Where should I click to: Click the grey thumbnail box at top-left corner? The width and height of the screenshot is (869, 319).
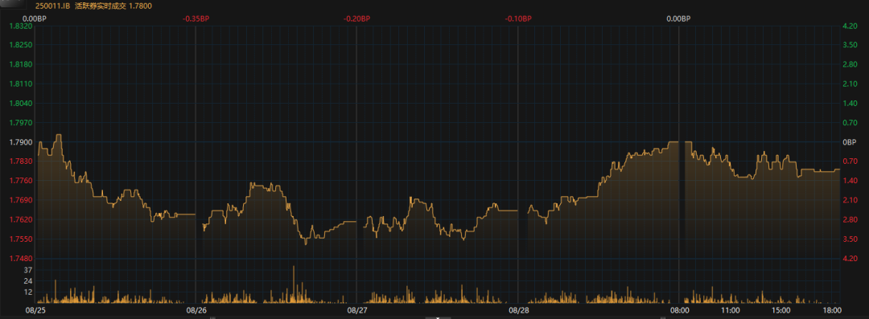pyautogui.click(x=12, y=5)
